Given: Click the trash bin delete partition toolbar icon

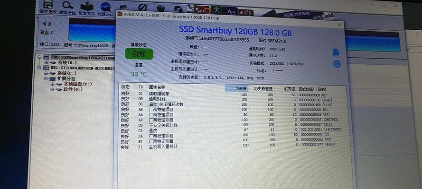Looking at the screenshot, I should pyautogui.click(x=161, y=9).
